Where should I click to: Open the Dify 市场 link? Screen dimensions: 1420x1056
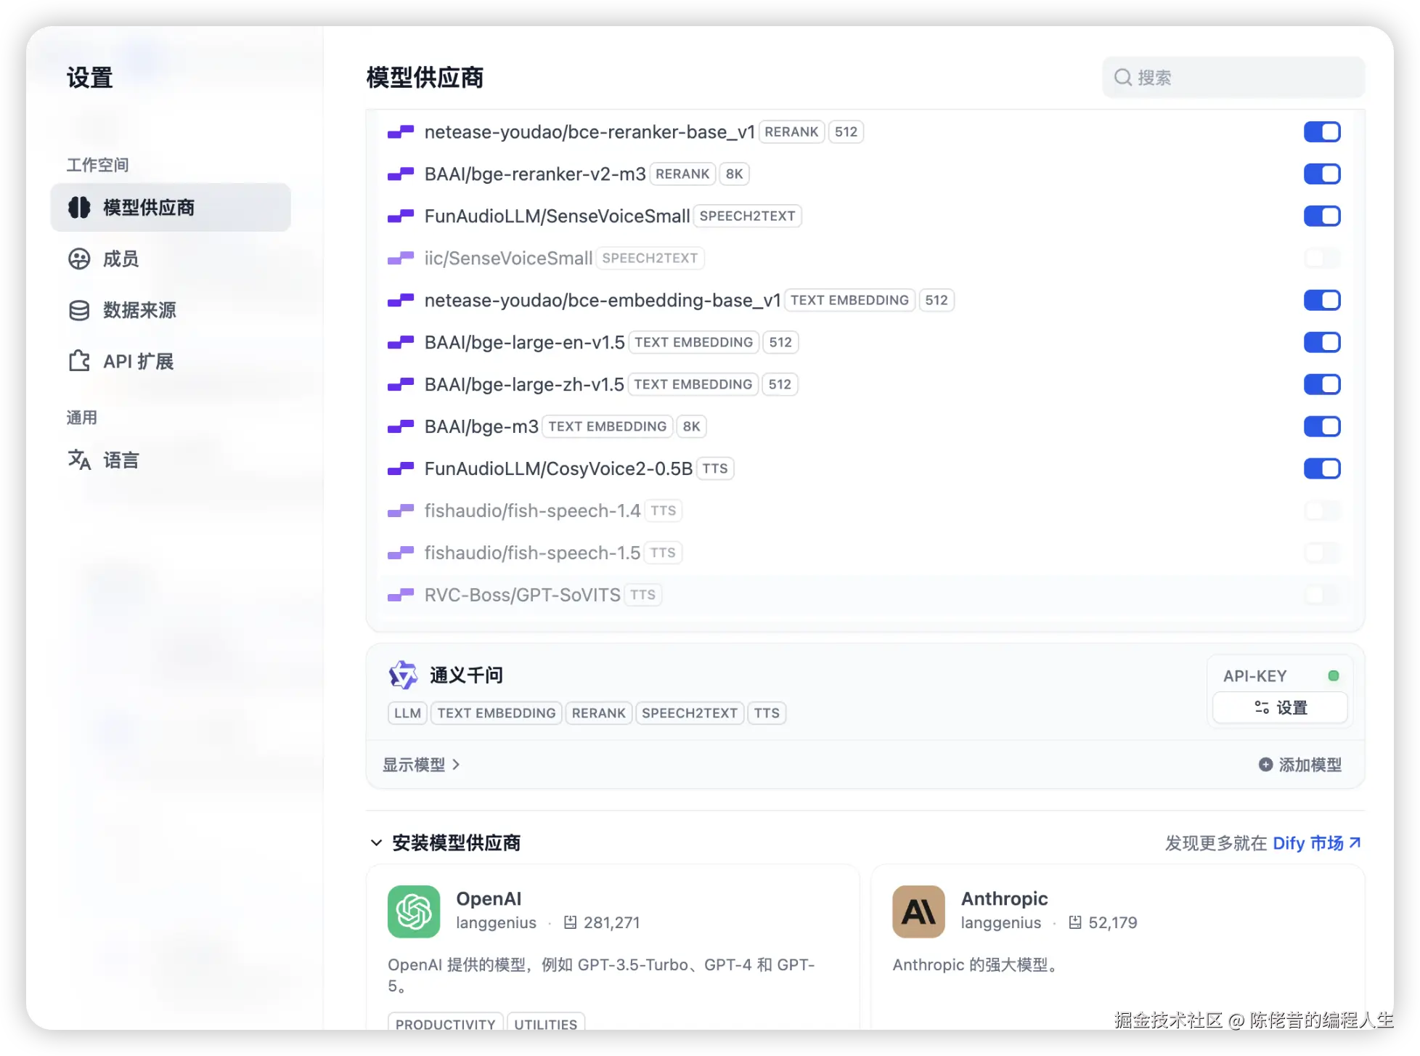pyautogui.click(x=1316, y=842)
